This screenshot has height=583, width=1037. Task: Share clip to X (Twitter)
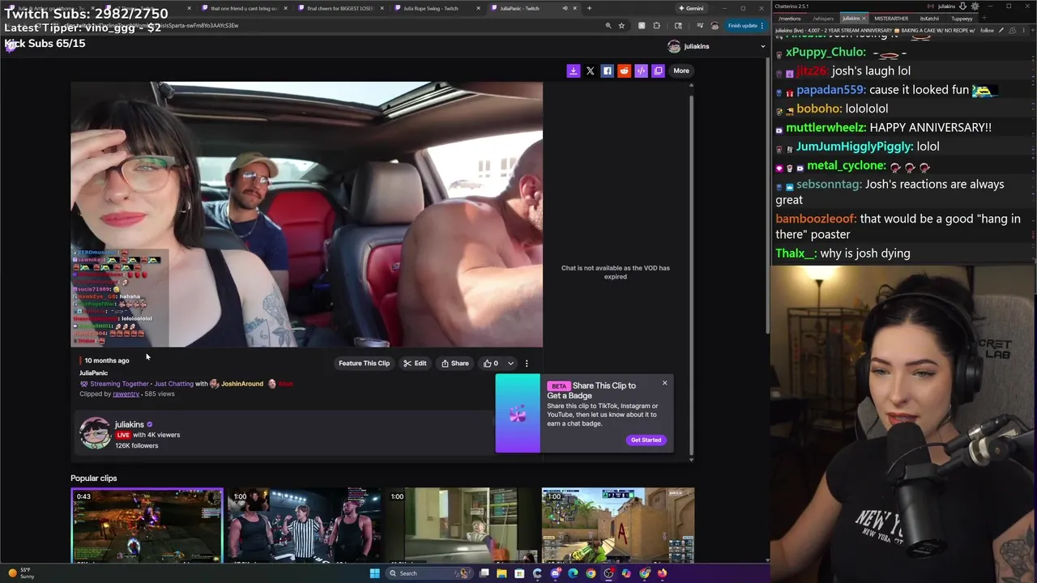[x=590, y=70]
